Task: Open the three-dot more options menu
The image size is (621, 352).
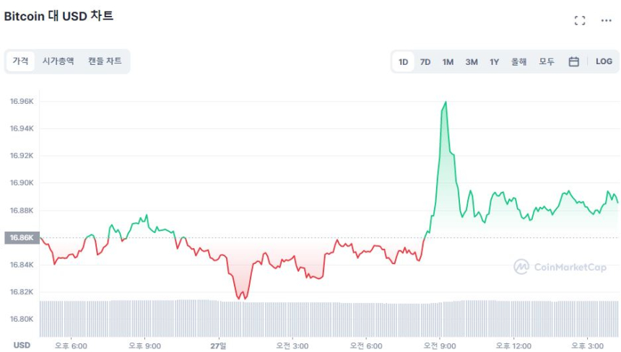Action: 607,20
